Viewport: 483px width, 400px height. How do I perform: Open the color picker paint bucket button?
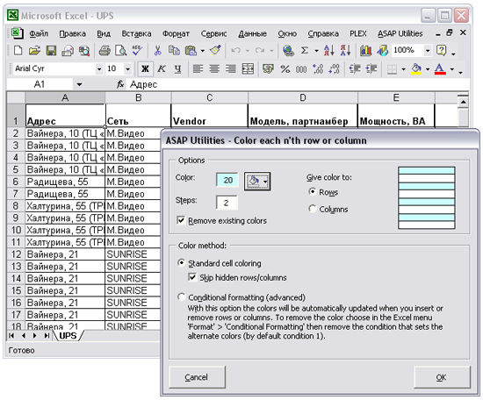[257, 181]
